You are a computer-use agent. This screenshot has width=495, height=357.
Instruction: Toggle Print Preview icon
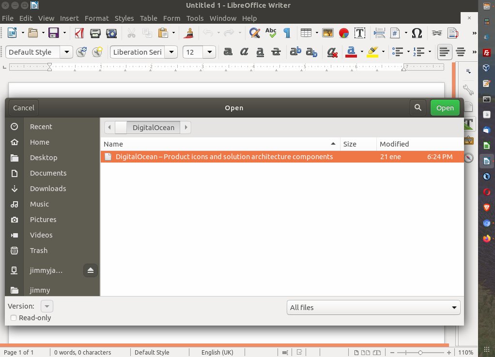pyautogui.click(x=111, y=33)
